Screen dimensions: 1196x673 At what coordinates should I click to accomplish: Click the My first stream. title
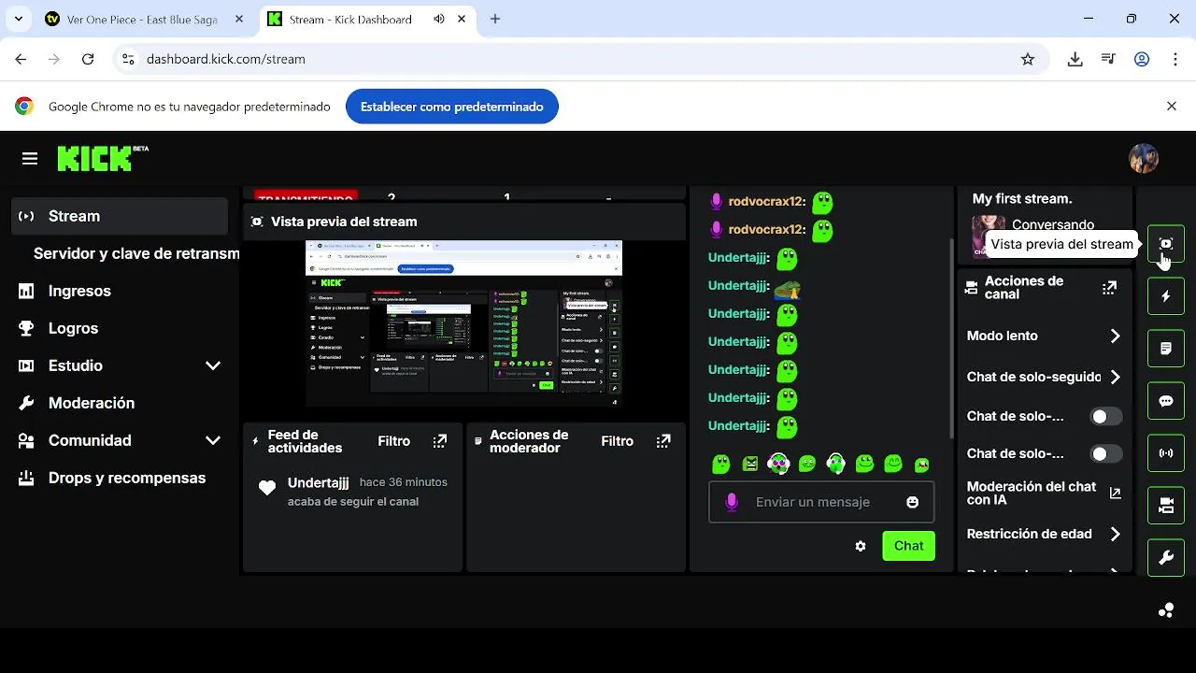tap(1022, 199)
